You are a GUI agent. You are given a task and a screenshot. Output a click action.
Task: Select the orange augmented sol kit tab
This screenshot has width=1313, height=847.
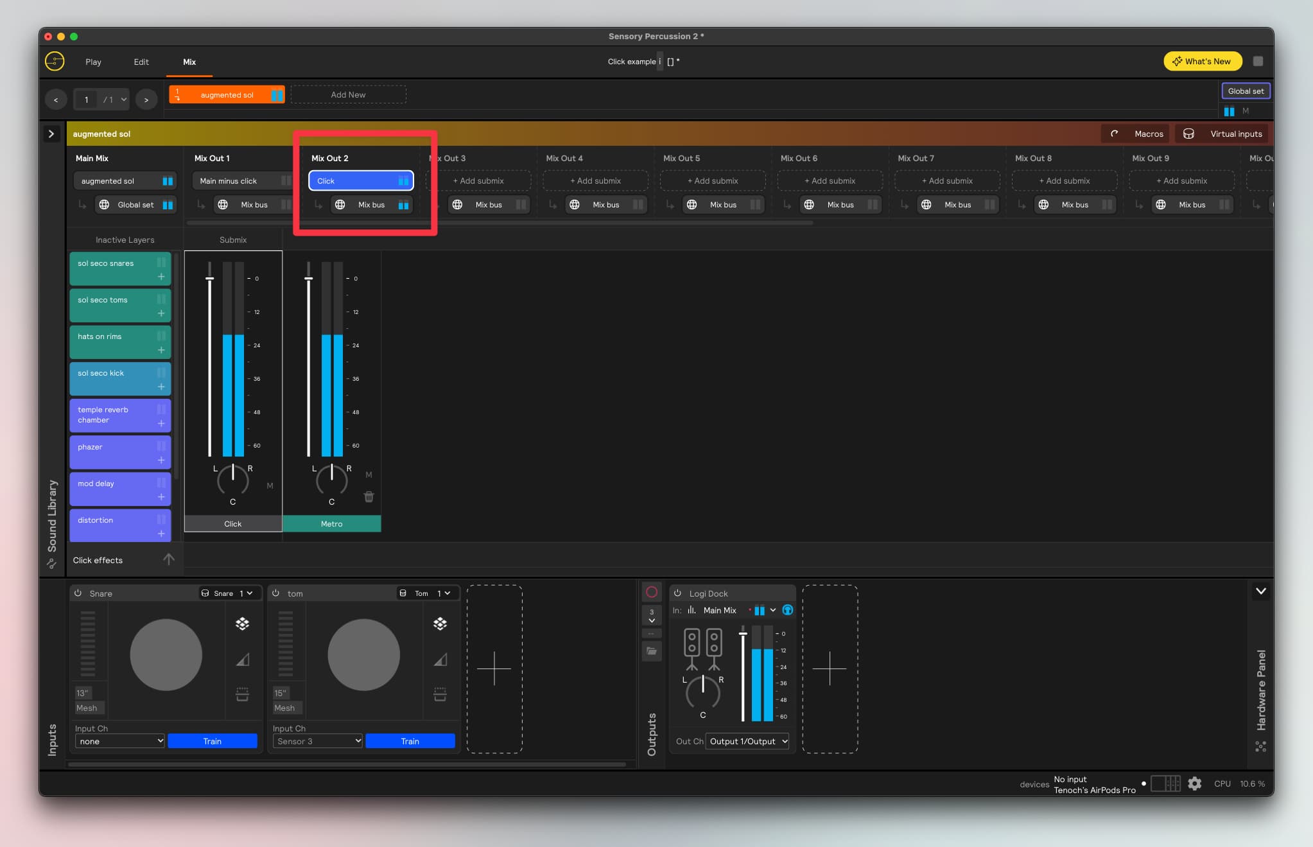[227, 95]
